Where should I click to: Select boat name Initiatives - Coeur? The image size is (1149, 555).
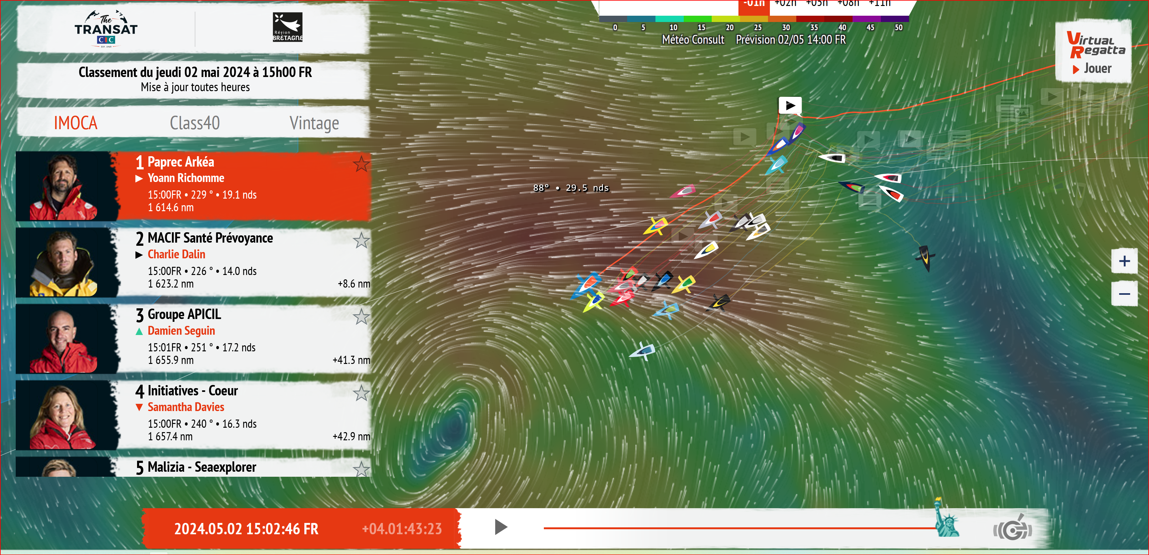[193, 391]
